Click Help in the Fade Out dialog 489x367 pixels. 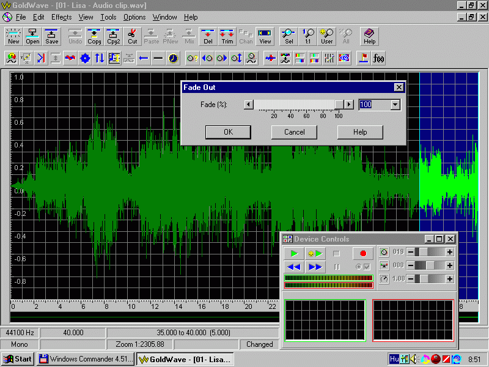pos(360,132)
